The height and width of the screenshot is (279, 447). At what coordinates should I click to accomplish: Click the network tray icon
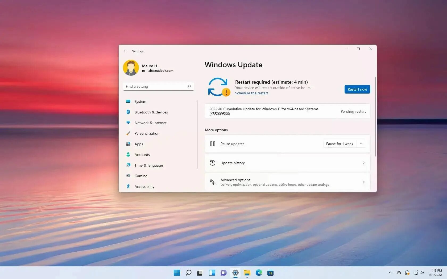click(x=416, y=273)
